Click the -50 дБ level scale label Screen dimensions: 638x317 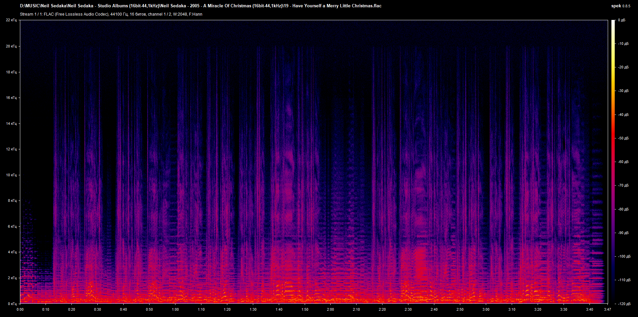[623, 138]
